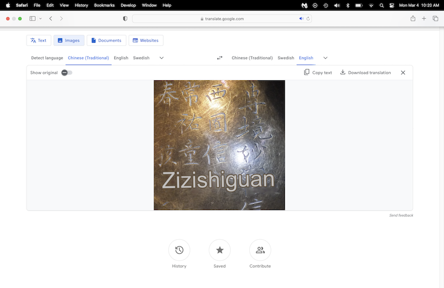Expand target language list chevron

tap(325, 58)
